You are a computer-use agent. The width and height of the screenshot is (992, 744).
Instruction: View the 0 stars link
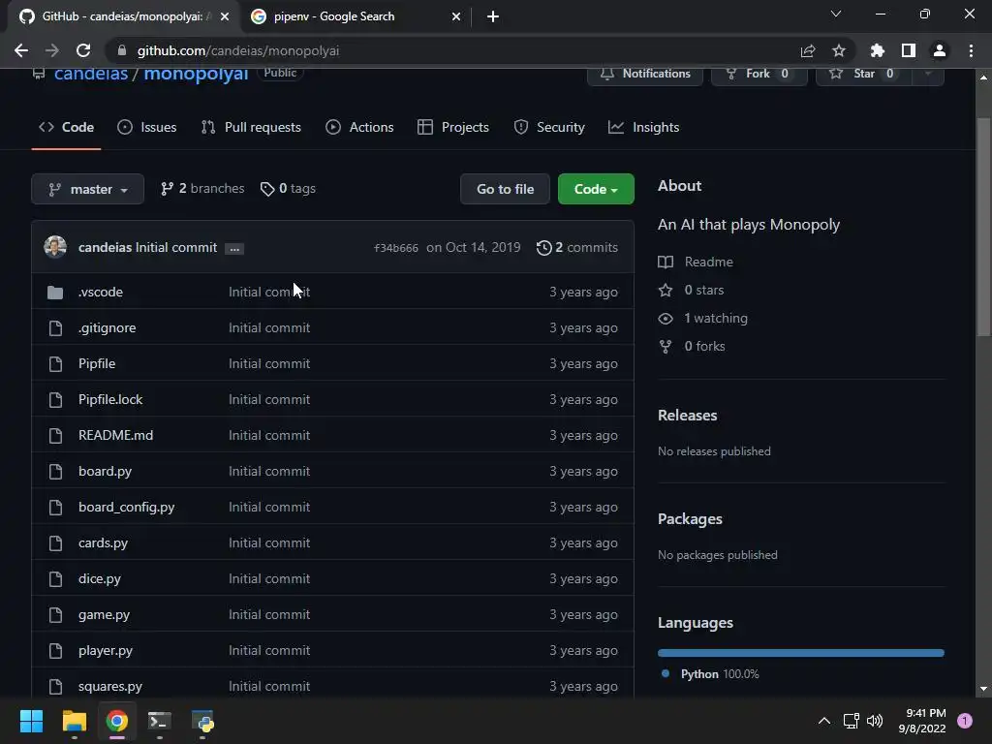692,291
